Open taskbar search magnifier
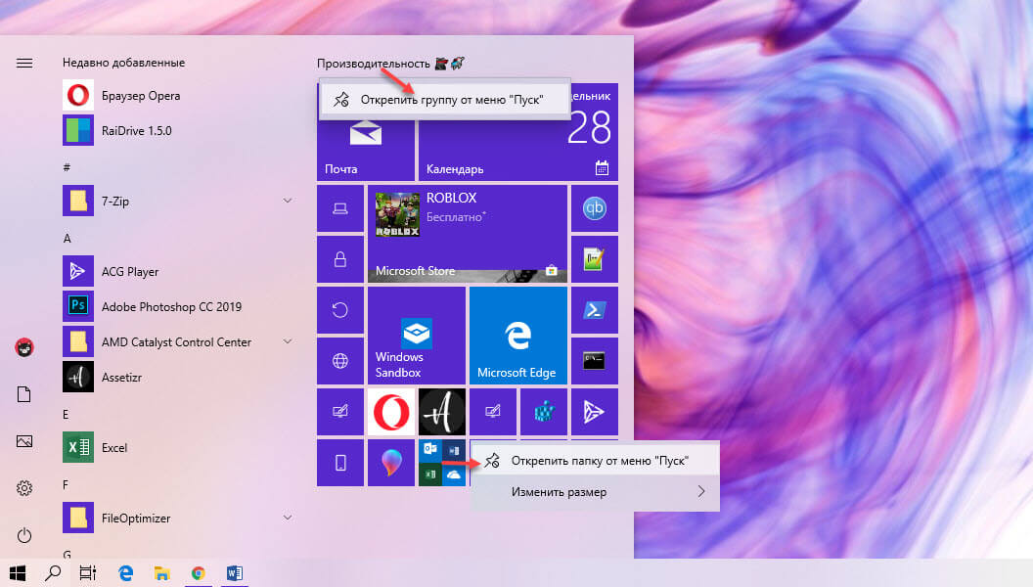The width and height of the screenshot is (1033, 587). click(53, 573)
